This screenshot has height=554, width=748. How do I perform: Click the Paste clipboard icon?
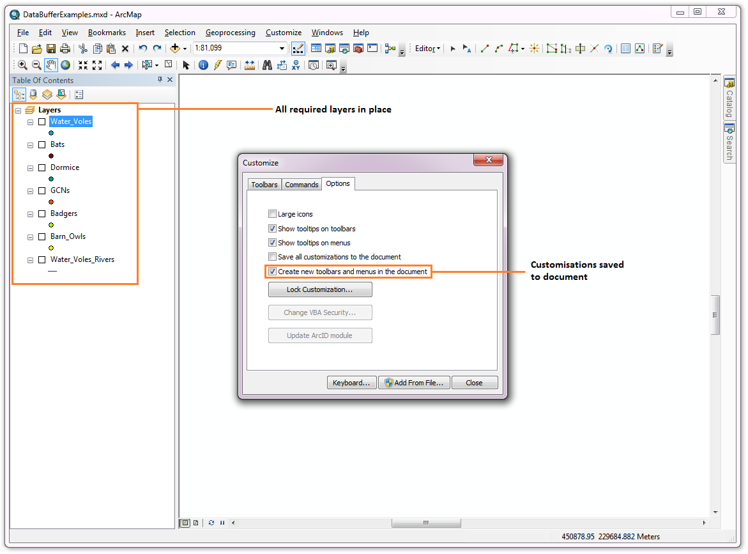tap(111, 48)
